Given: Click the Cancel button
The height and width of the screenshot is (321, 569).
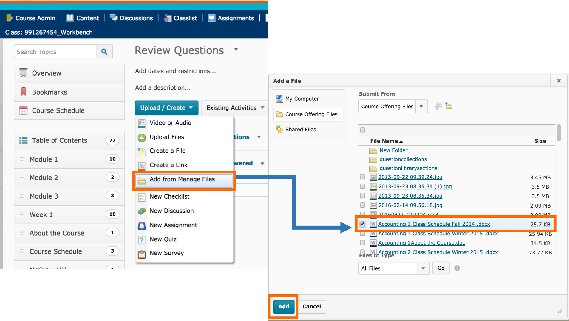Looking at the screenshot, I should coord(312,306).
